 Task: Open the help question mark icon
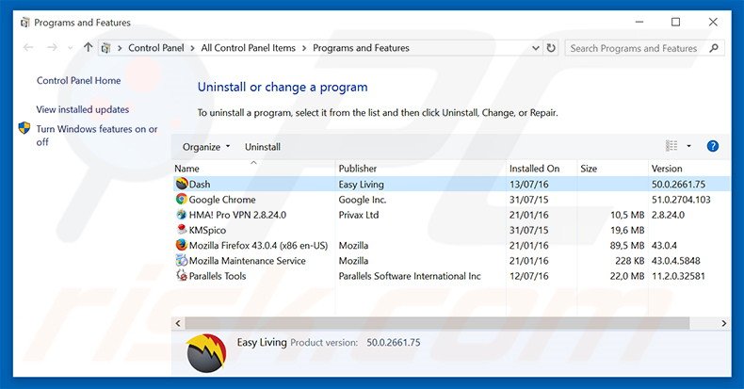(x=712, y=146)
